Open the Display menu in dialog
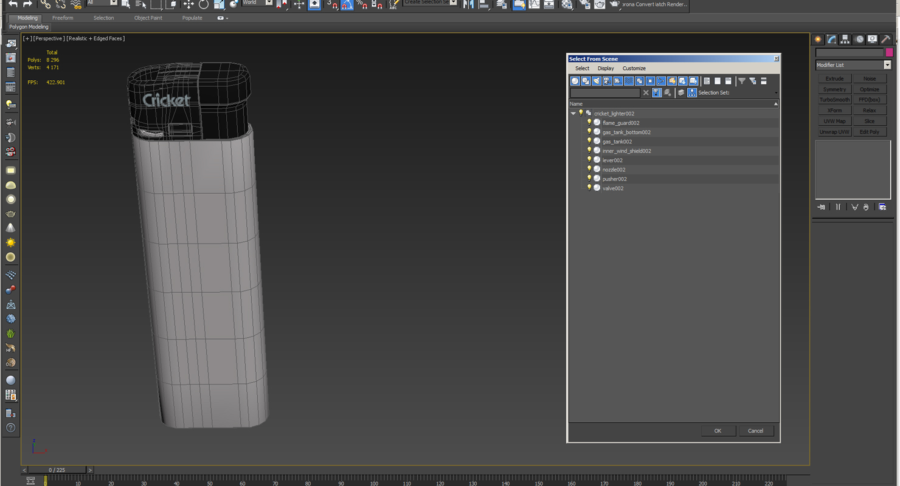This screenshot has height=486, width=900. tap(606, 69)
